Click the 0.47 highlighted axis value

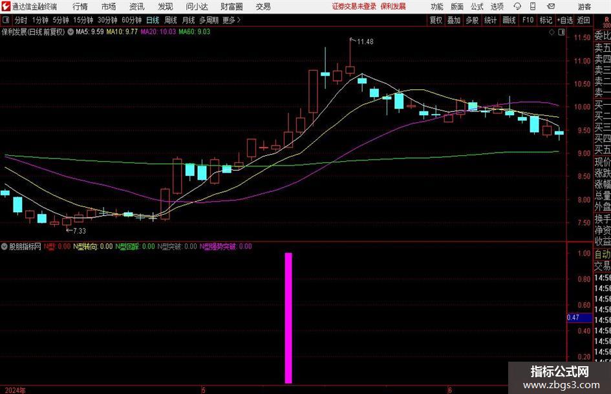[579, 318]
